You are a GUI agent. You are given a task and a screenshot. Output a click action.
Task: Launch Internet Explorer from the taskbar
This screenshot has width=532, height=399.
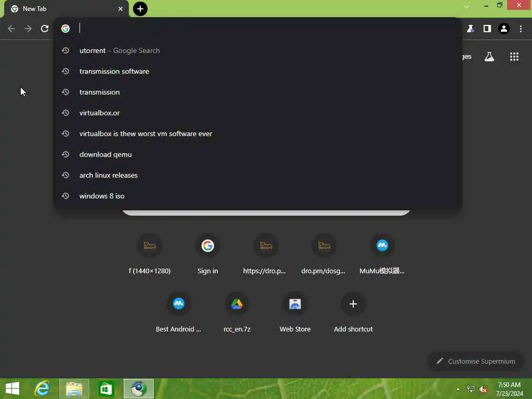[x=43, y=389]
